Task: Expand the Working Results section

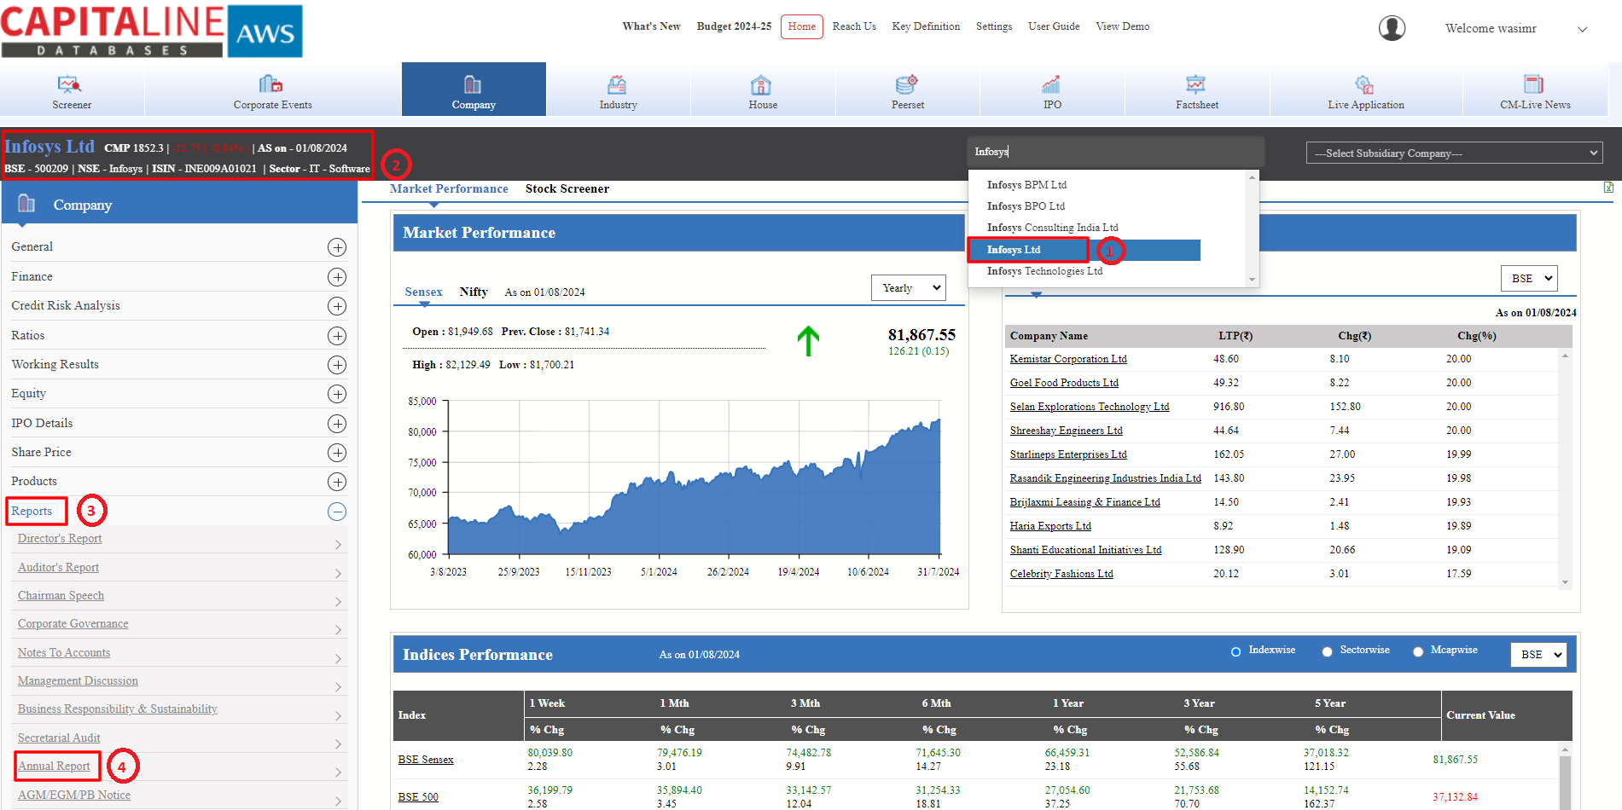Action: 337,365
